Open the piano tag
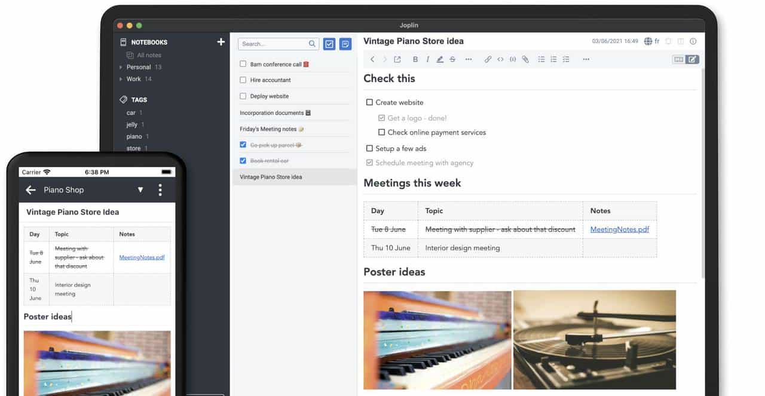 pyautogui.click(x=134, y=137)
